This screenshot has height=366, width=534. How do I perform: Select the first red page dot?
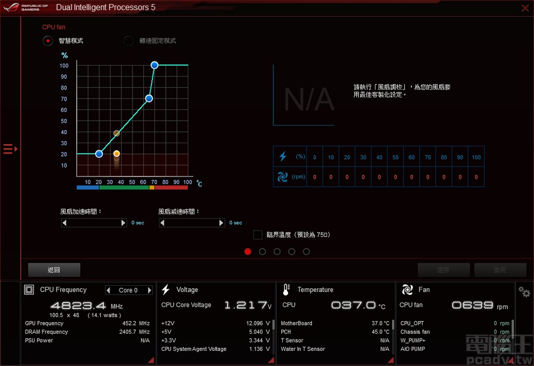tap(248, 251)
